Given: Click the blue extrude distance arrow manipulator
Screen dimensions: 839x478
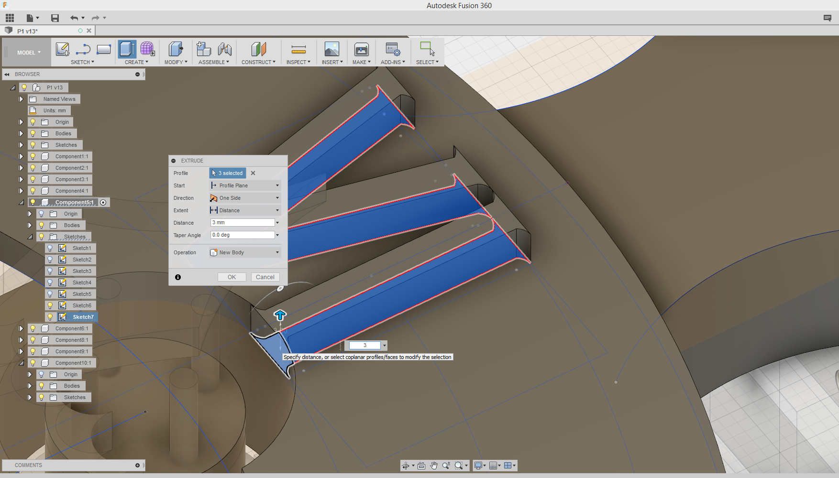Looking at the screenshot, I should pyautogui.click(x=280, y=315).
